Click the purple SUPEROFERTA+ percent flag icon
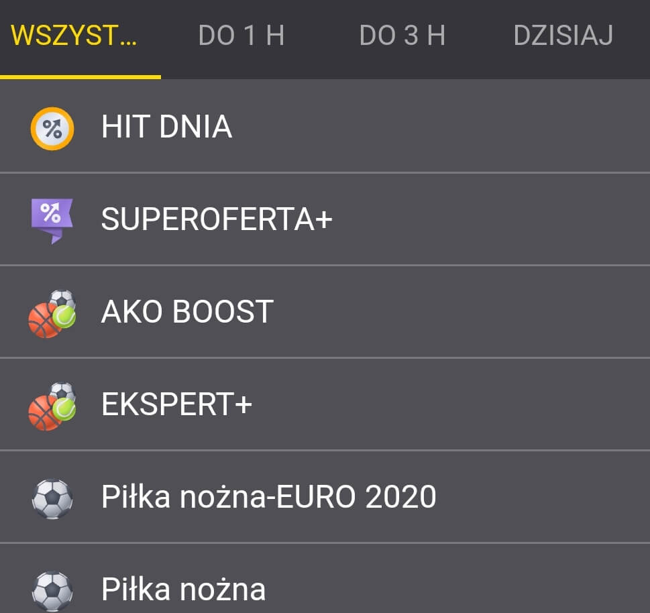Screen dimensions: 650x613 coord(52,219)
